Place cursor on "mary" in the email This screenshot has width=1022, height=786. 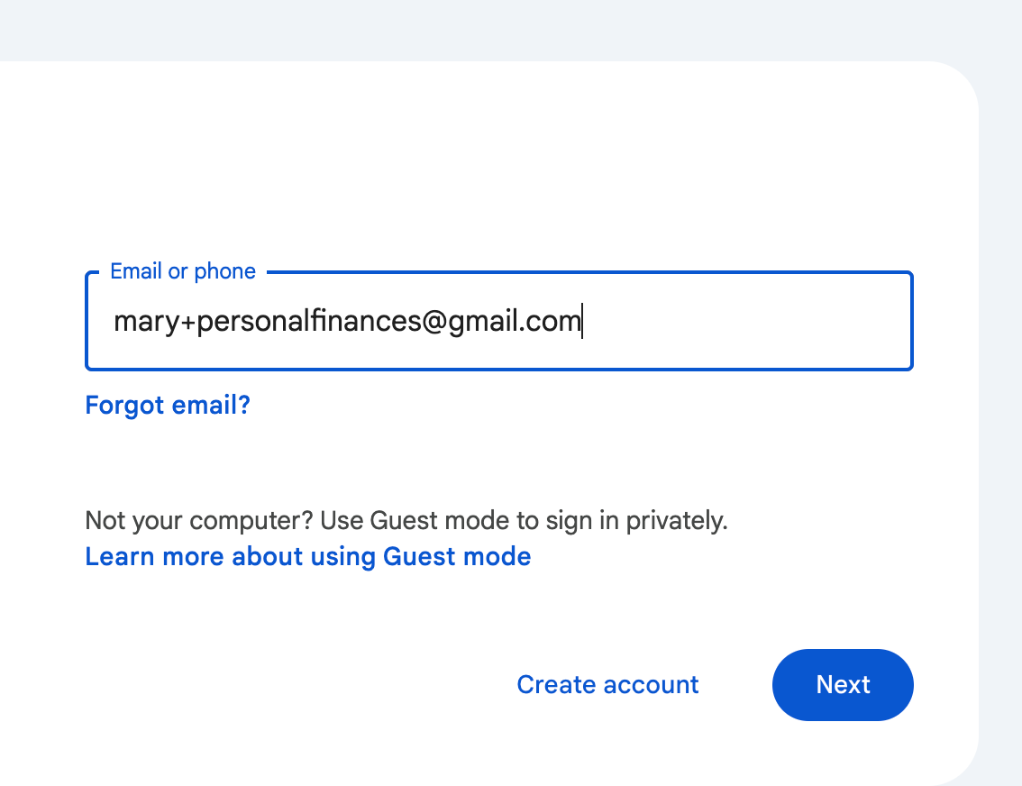146,322
